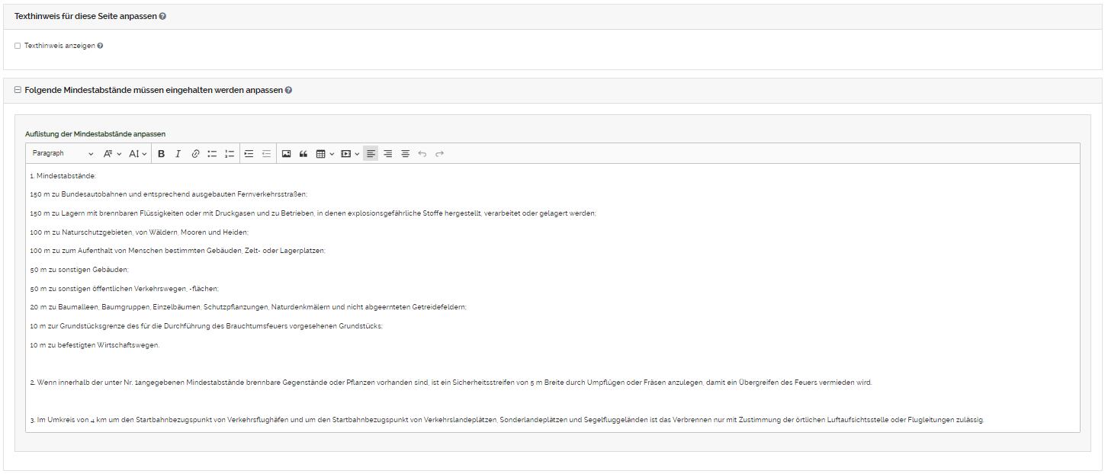This screenshot has height=474, width=1108.
Task: Collapse the 'Folgende Mindestabstände' section
Action: click(x=18, y=90)
